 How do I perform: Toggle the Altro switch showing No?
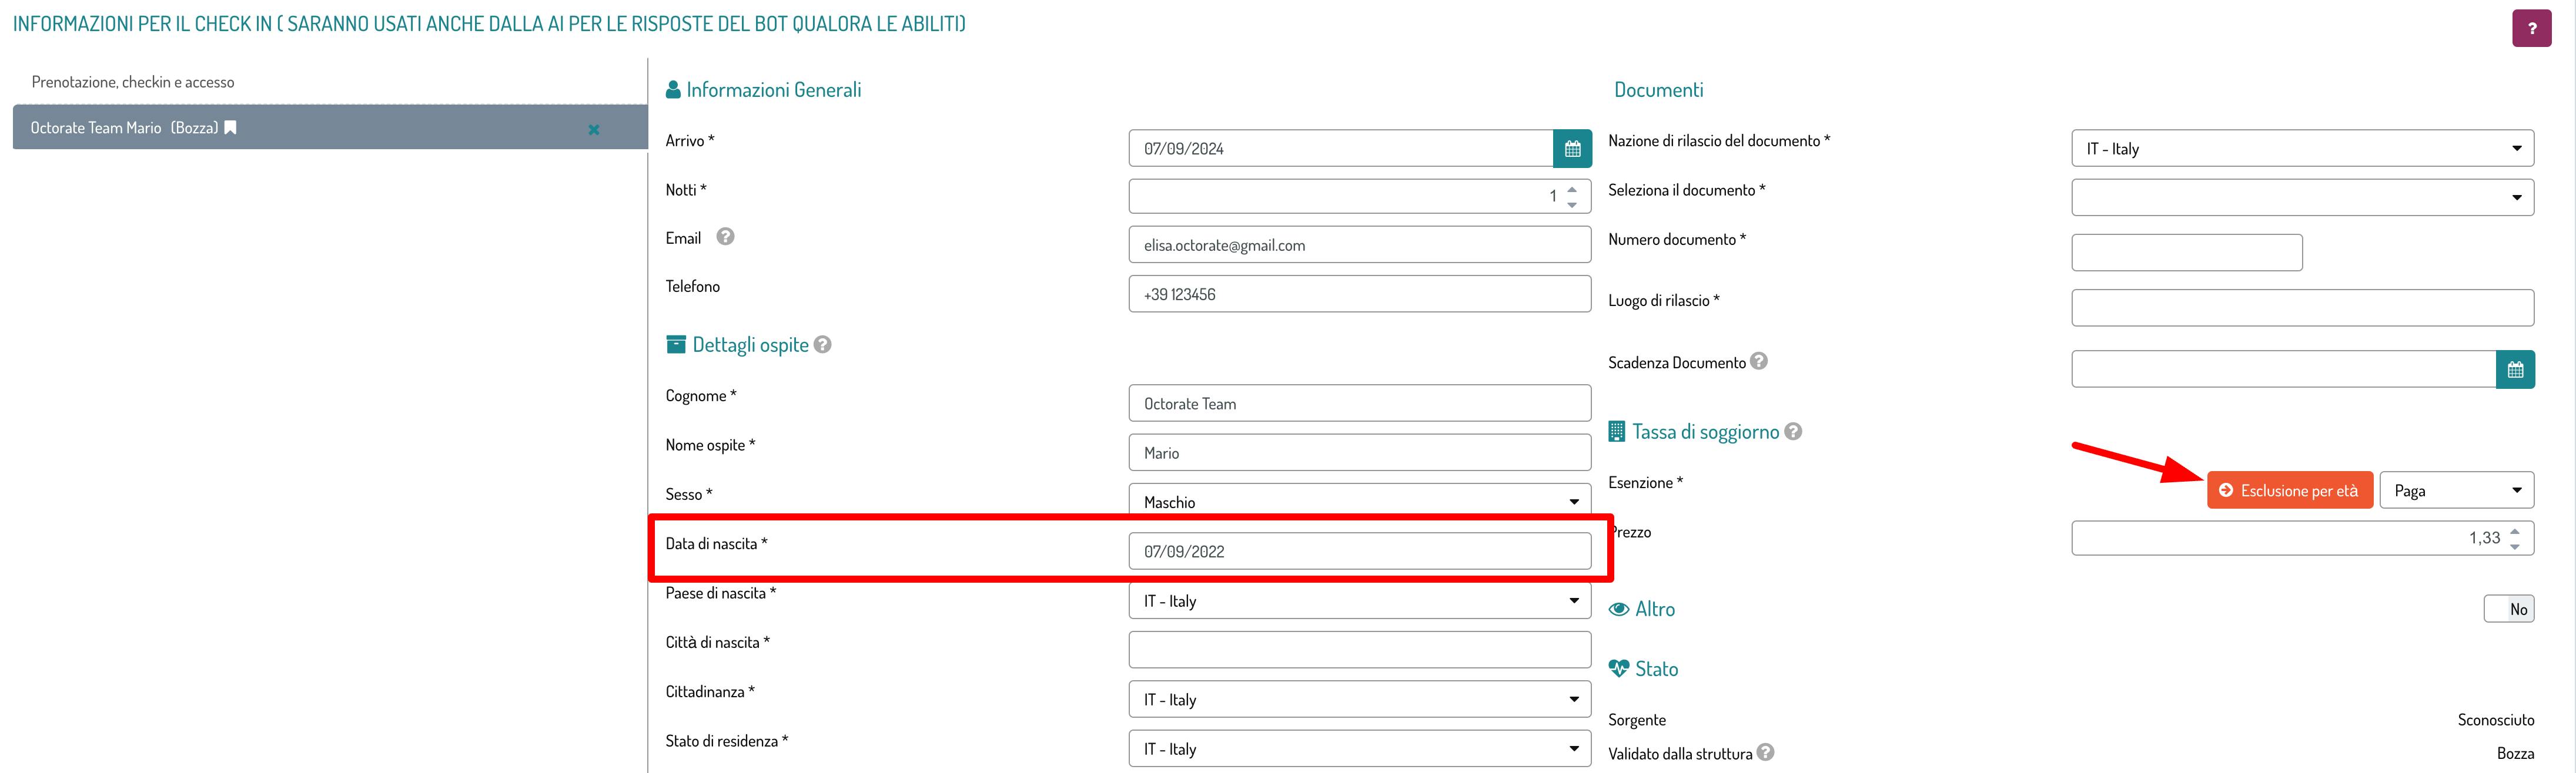click(2508, 608)
